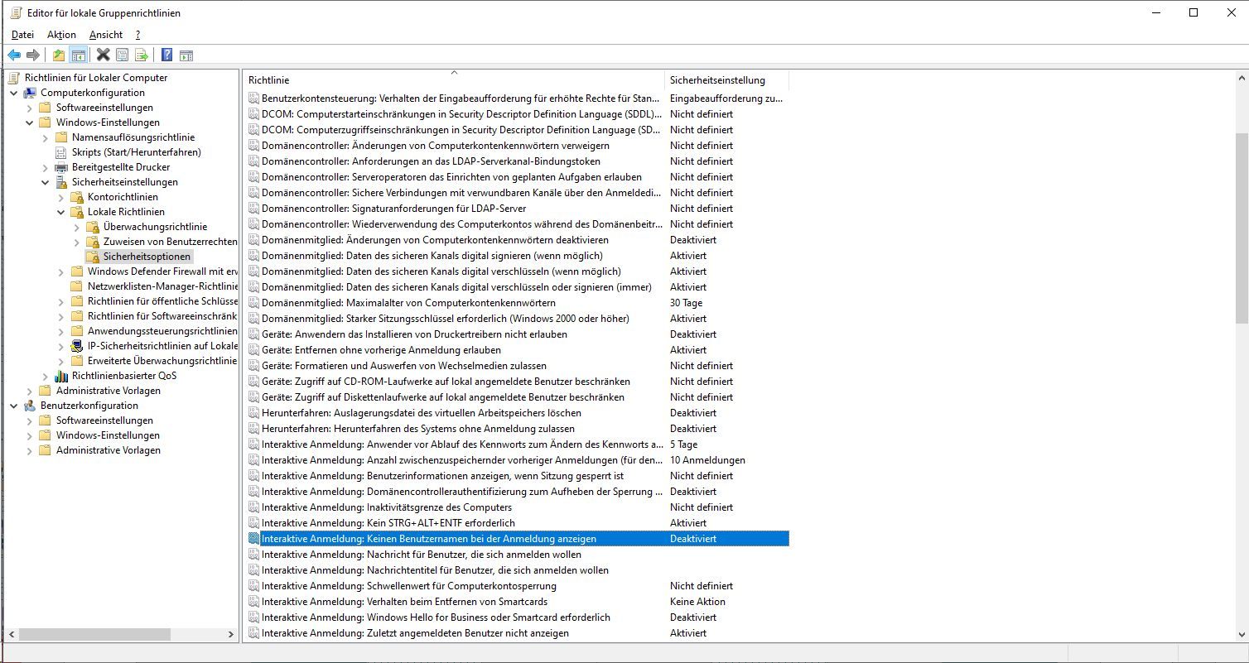Select Interaktive Anmeldung: Zuletzt angemeldeten Benutzer nicht anzeigen
The width and height of the screenshot is (1249, 663).
415,633
